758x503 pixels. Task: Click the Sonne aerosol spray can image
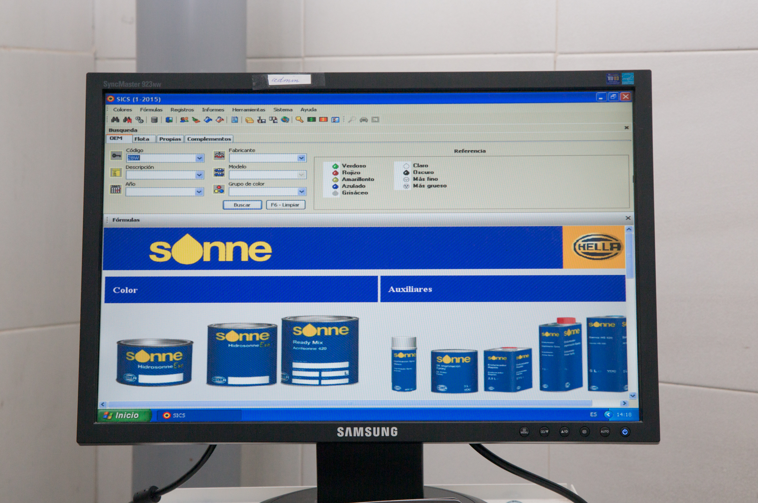point(404,364)
